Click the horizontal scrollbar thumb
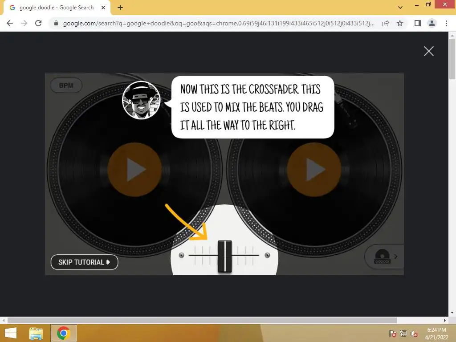The image size is (456, 342). (x=202, y=320)
